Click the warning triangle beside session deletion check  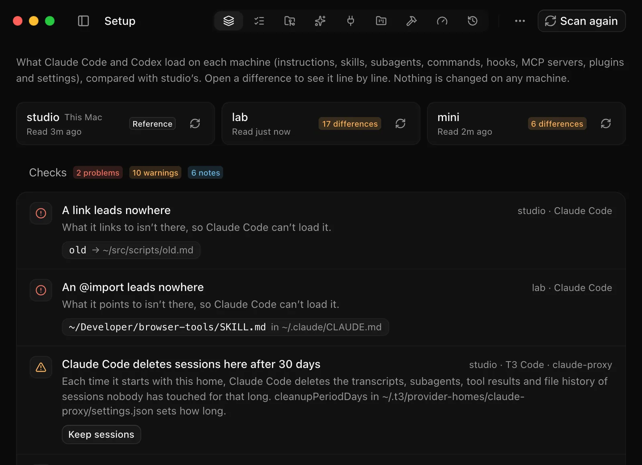point(41,367)
